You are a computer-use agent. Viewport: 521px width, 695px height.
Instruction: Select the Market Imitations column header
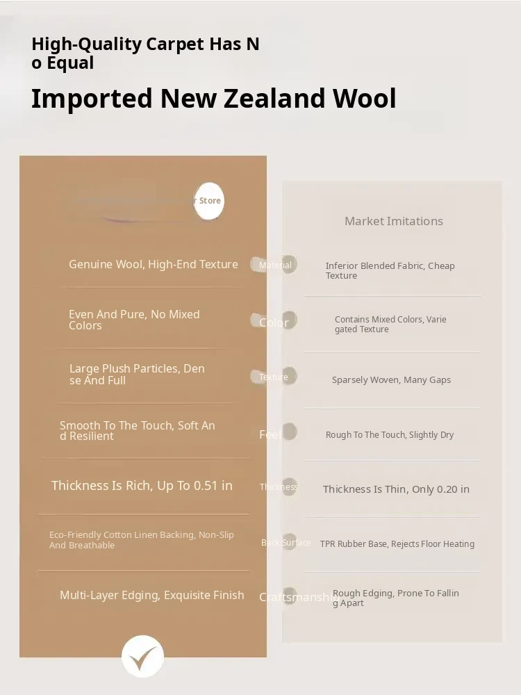pyautogui.click(x=394, y=221)
